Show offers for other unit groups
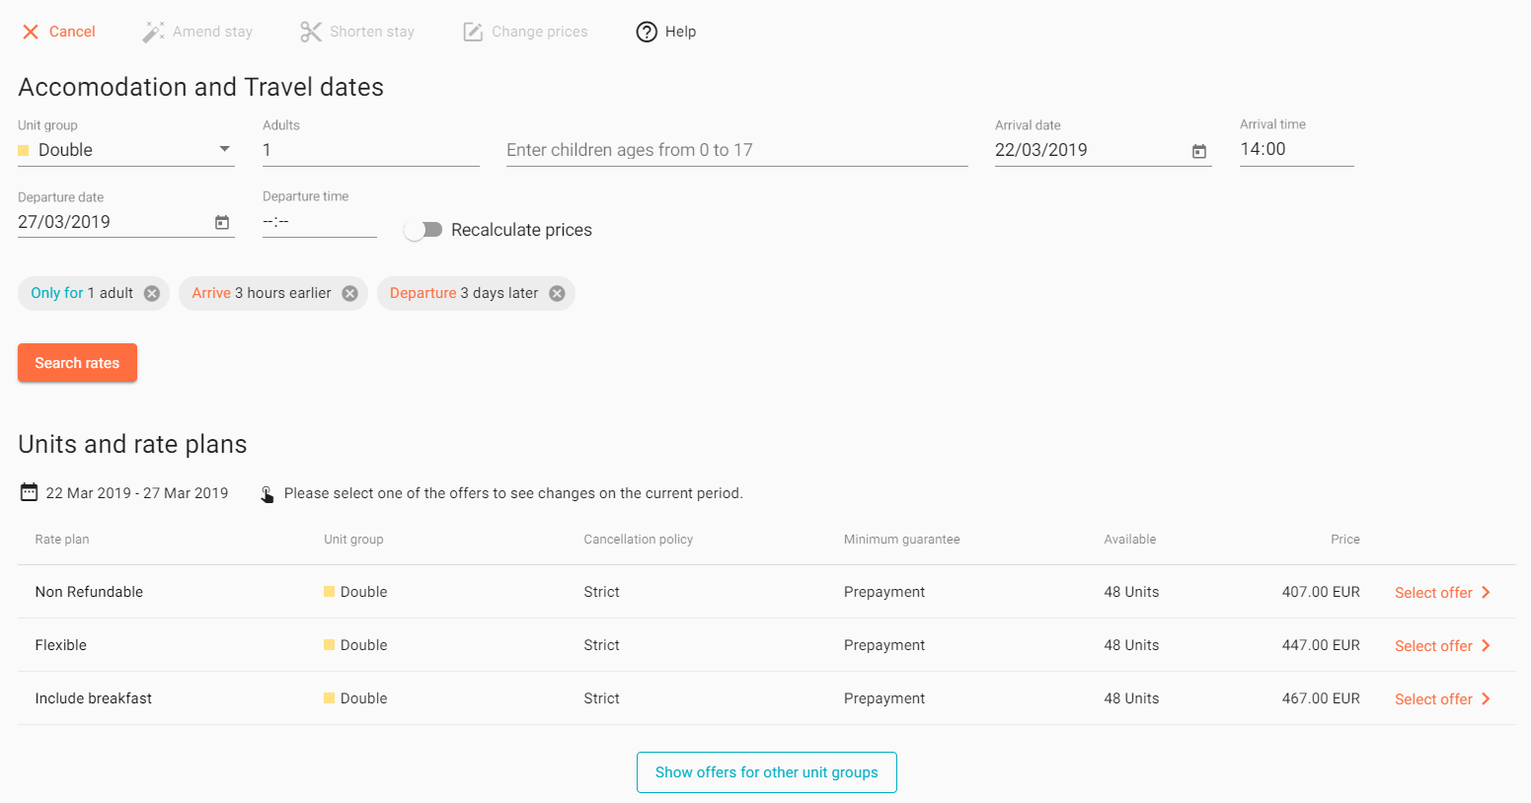 (x=767, y=772)
